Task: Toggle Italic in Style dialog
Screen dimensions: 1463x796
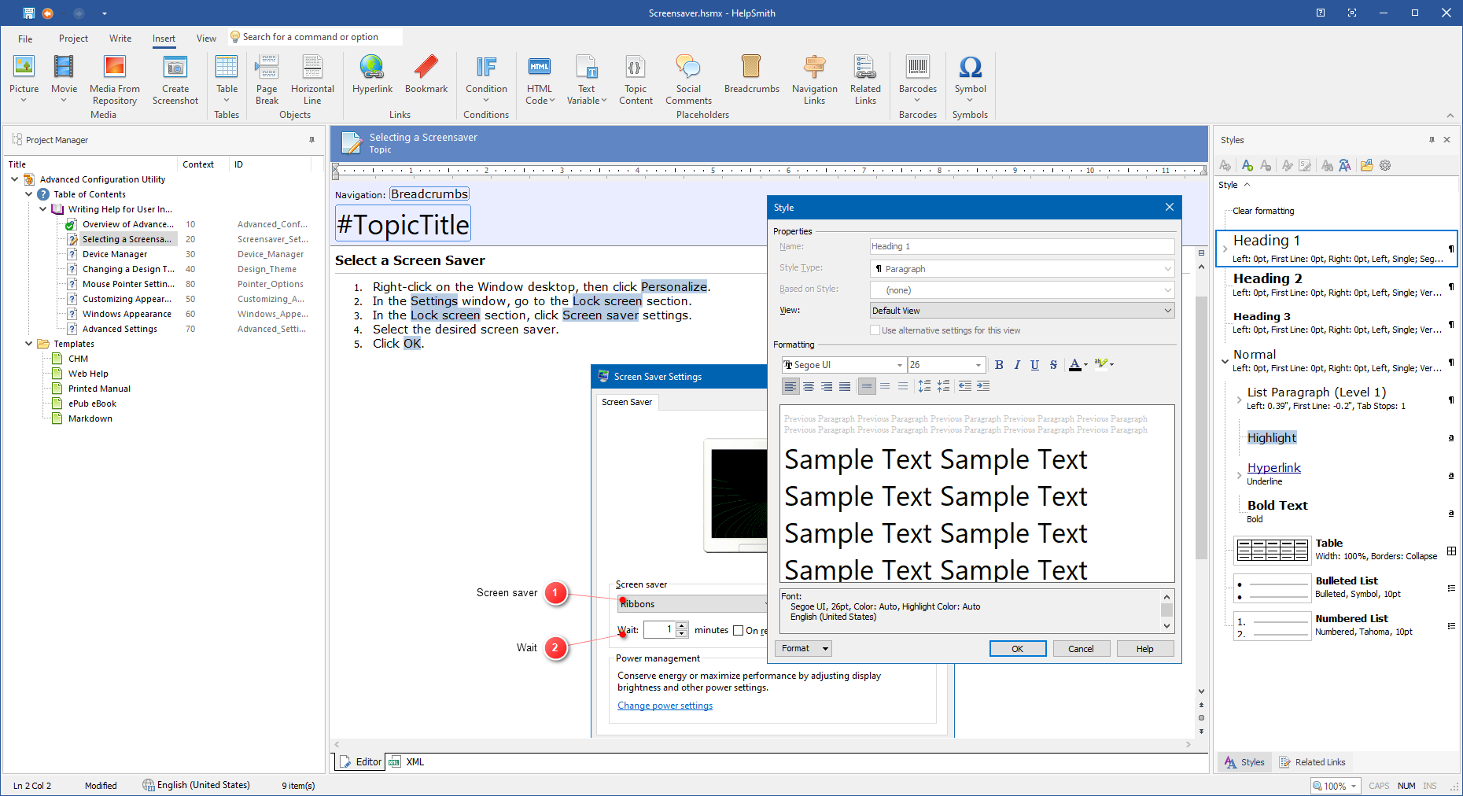Action: pyautogui.click(x=1017, y=365)
